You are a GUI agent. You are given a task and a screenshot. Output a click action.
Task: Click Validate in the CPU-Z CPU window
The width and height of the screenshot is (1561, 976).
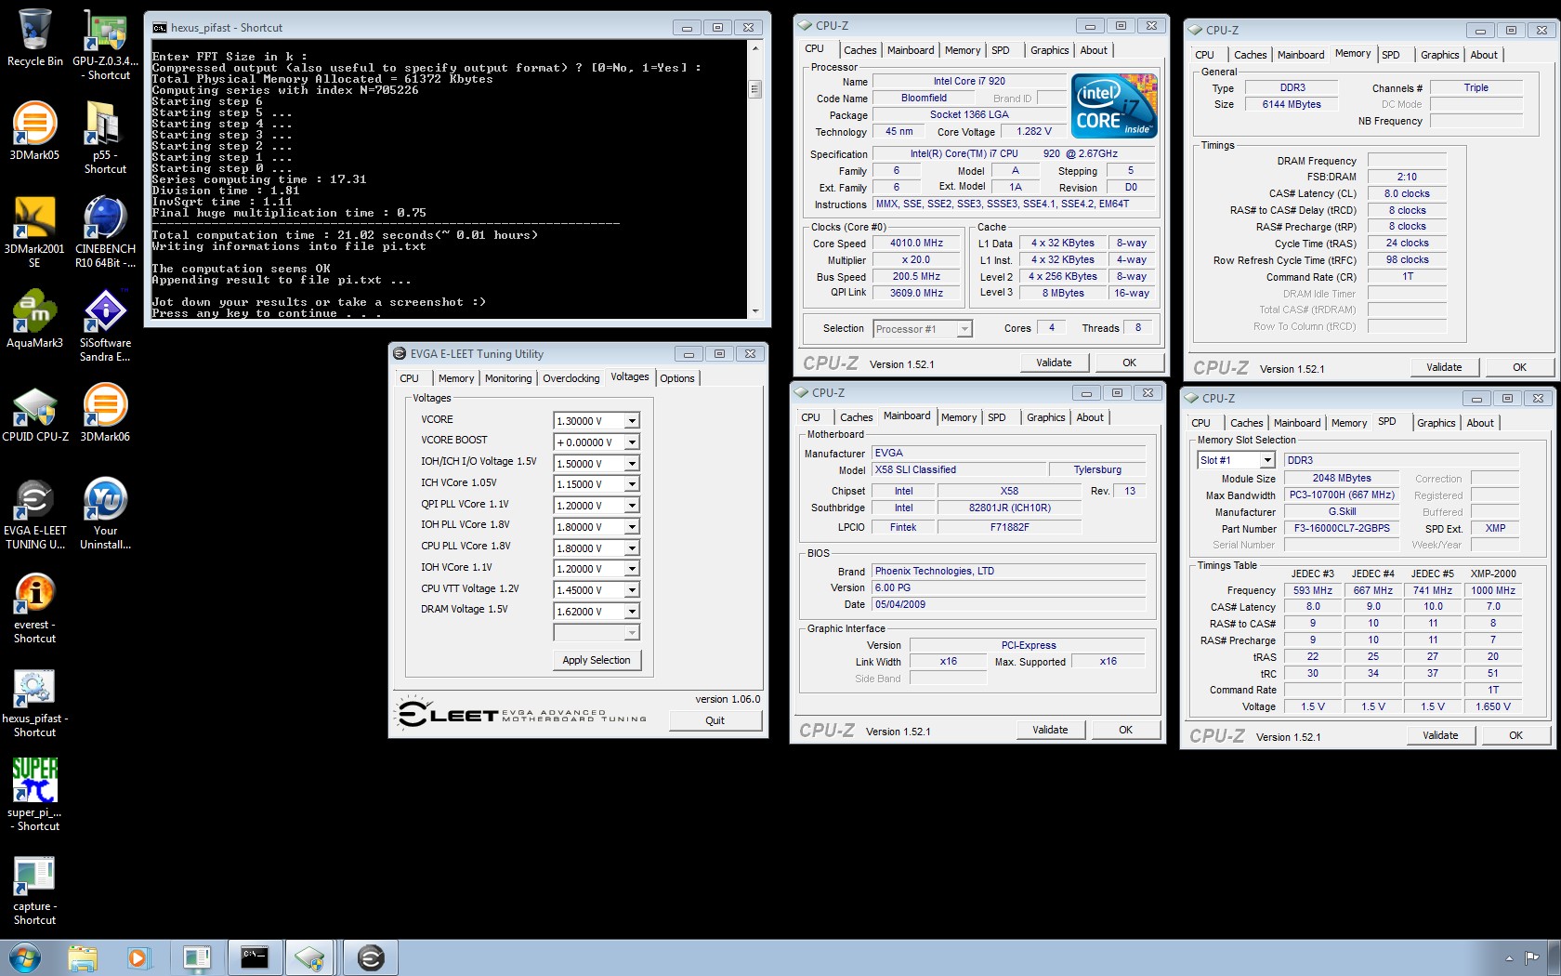[x=1054, y=363]
